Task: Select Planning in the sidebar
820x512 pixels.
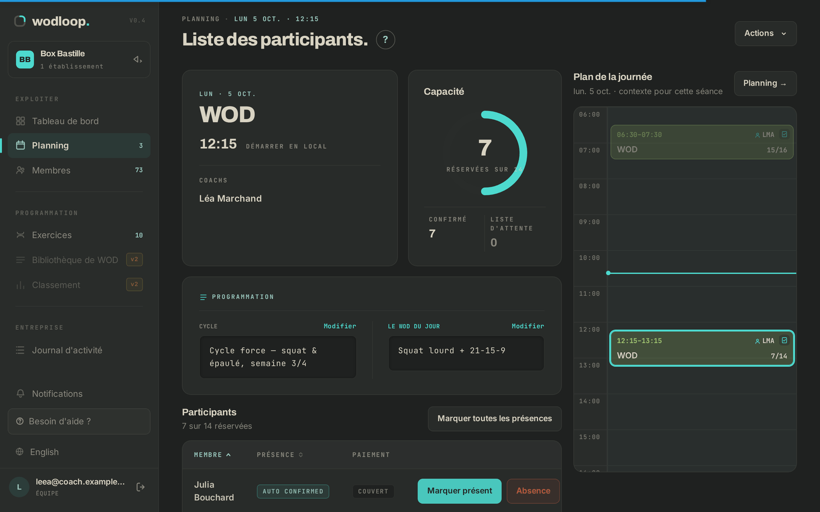Action: coord(79,145)
